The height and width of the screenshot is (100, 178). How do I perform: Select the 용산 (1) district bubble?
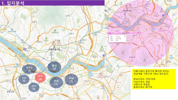click(x=55, y=67)
